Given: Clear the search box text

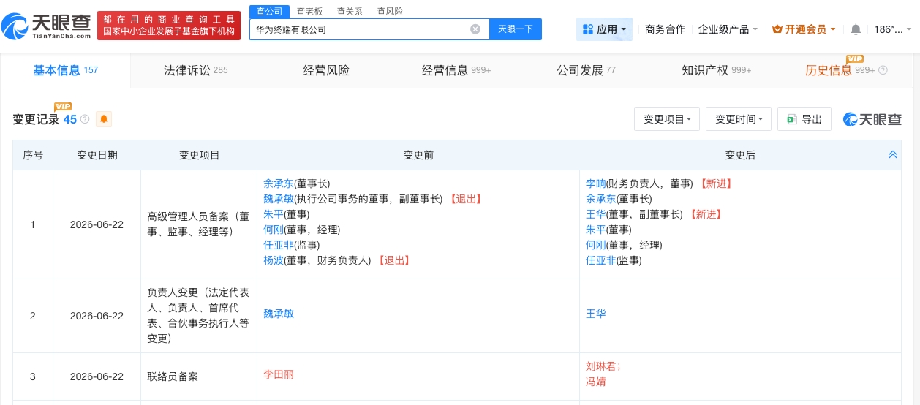Looking at the screenshot, I should point(475,29).
